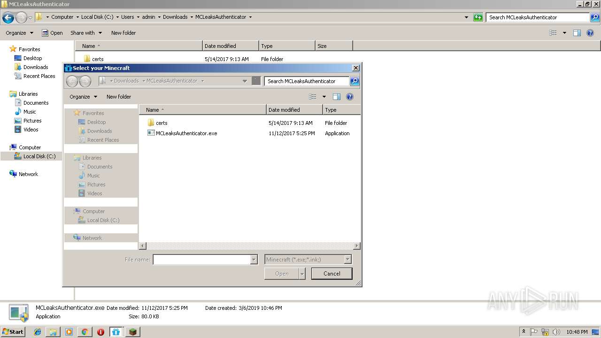601x338 pixels.
Task: Select Downloads in the dialog's sidebar
Action: pos(100,131)
